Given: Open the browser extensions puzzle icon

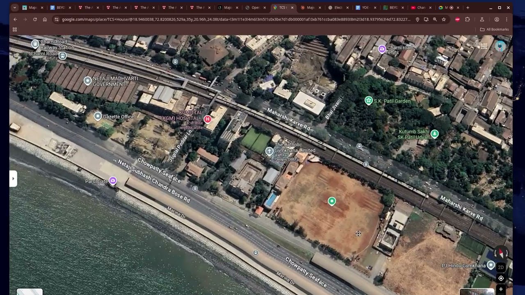Looking at the screenshot, I should (467, 19).
